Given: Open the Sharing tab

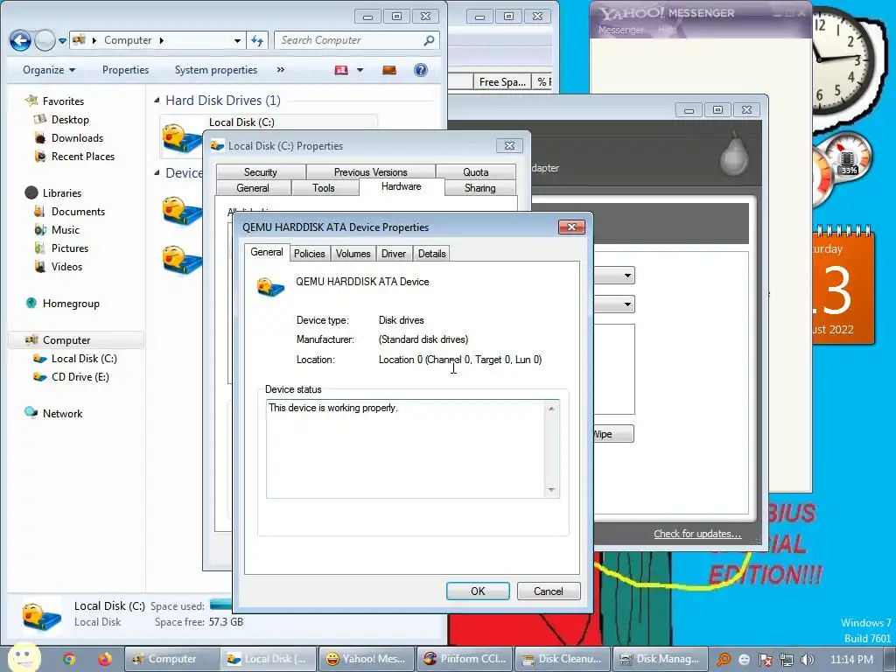Looking at the screenshot, I should tap(480, 187).
